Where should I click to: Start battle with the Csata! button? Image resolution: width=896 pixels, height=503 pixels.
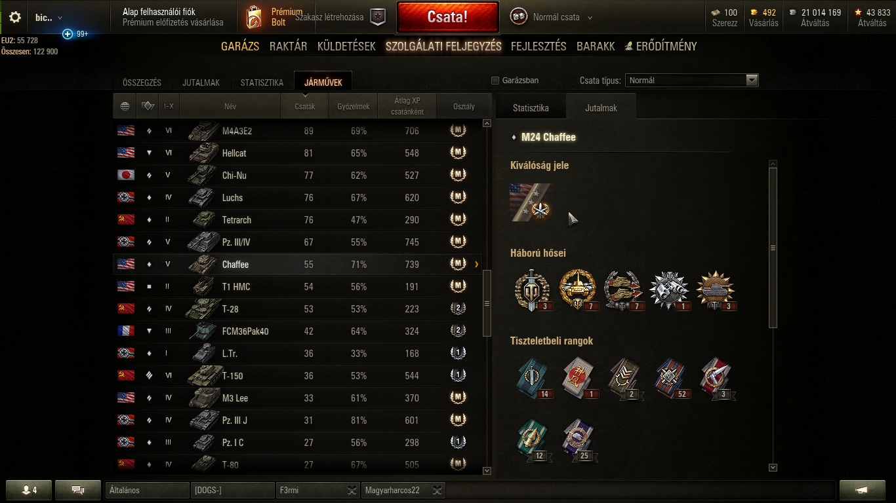point(447,17)
